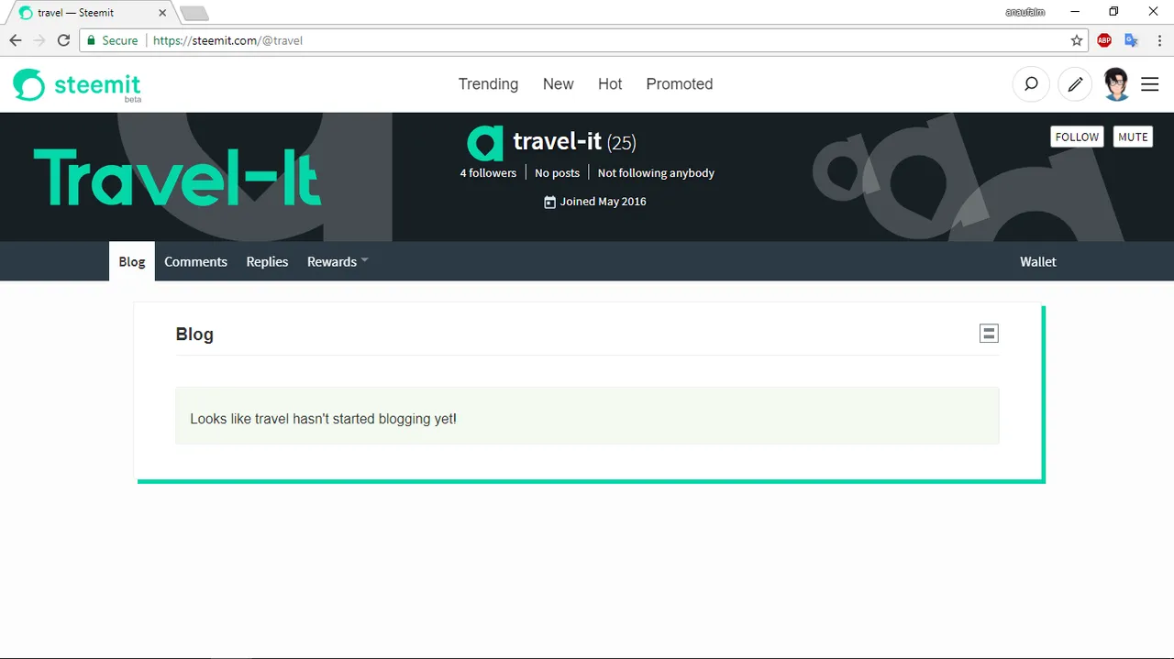Open a new browser tab
Screen dimensions: 1174x659
tap(194, 13)
